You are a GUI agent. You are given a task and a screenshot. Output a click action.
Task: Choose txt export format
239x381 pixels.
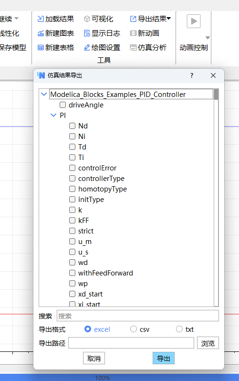(x=179, y=329)
